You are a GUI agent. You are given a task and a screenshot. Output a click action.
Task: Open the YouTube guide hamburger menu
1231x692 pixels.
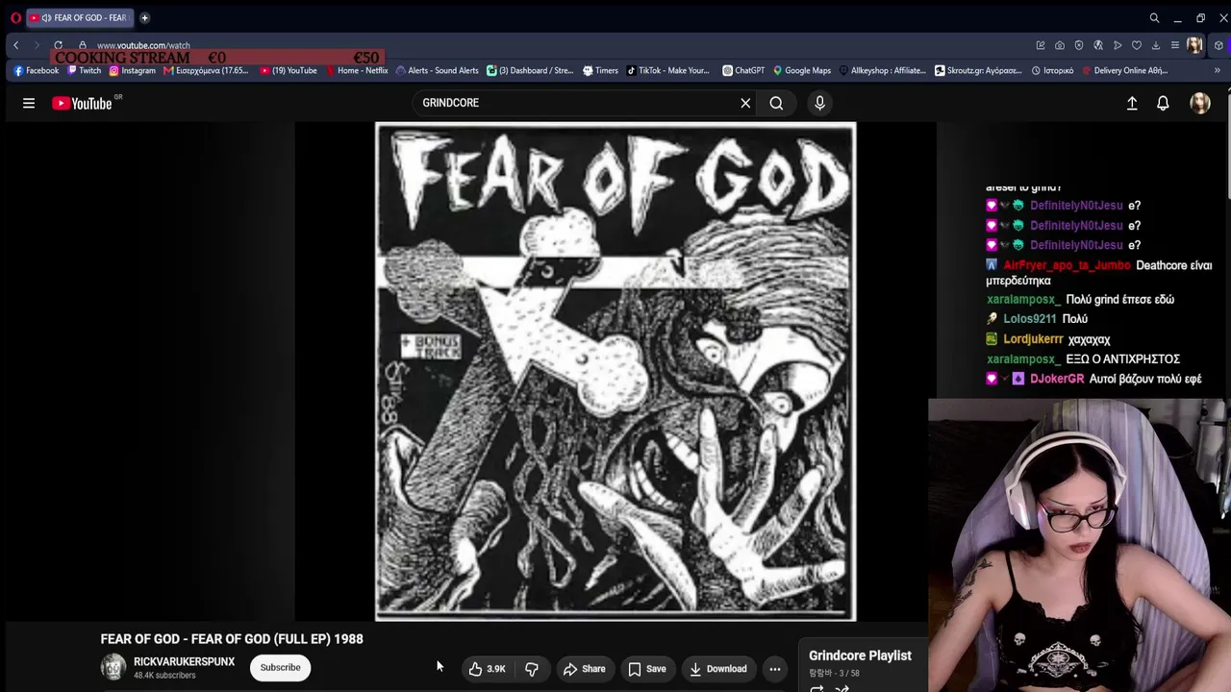pos(29,103)
